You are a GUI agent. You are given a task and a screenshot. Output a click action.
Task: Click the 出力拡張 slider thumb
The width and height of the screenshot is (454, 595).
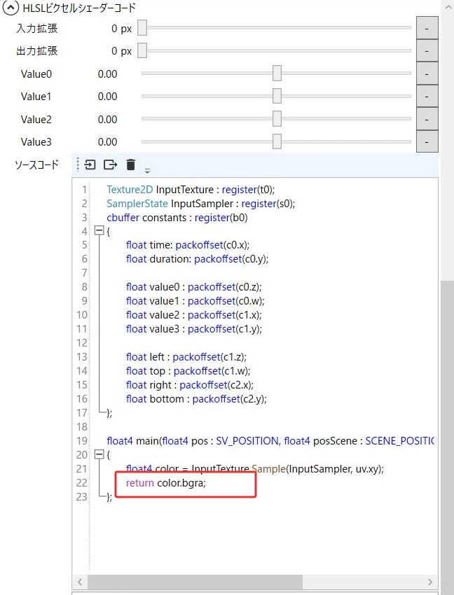click(142, 50)
